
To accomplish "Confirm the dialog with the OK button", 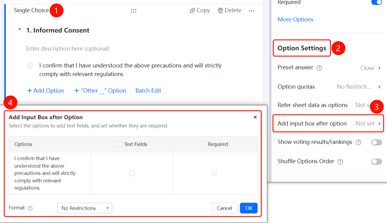I will click(249, 208).
